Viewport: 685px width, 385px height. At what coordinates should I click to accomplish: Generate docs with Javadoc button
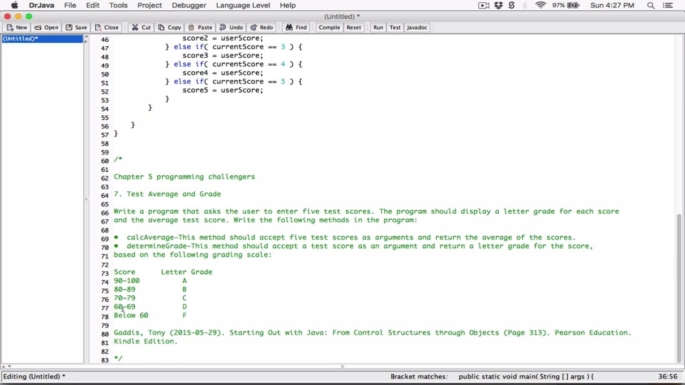417,27
